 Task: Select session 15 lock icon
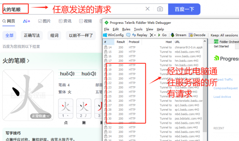coord(105,52)
